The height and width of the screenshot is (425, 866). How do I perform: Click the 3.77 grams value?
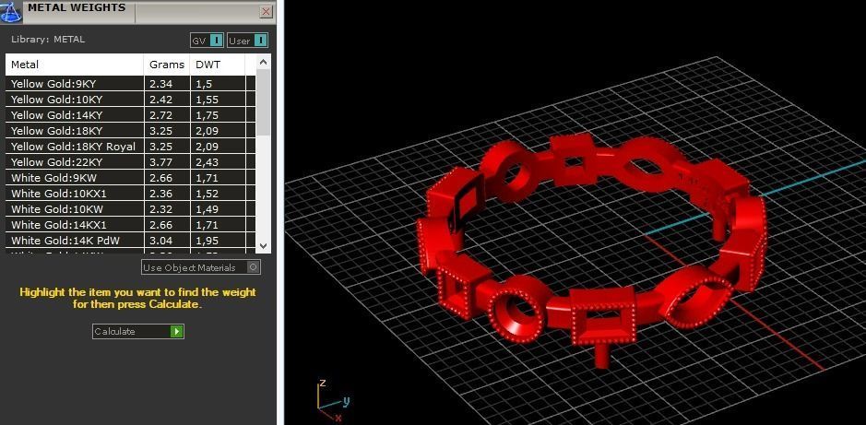pos(160,162)
